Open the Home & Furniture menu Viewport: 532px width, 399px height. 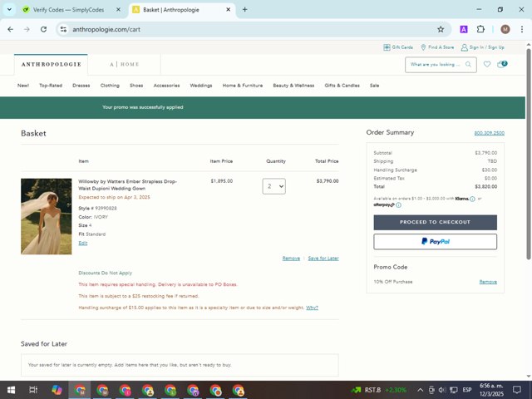pos(243,86)
